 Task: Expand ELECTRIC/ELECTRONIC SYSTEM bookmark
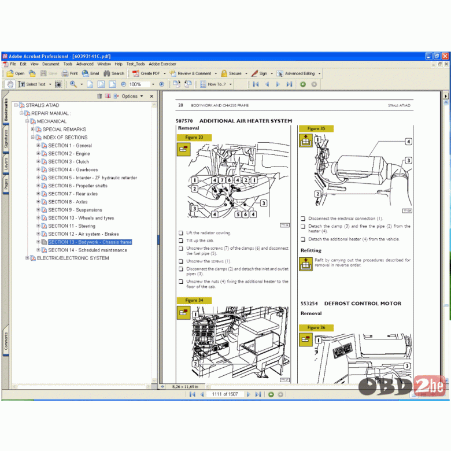click(x=27, y=258)
